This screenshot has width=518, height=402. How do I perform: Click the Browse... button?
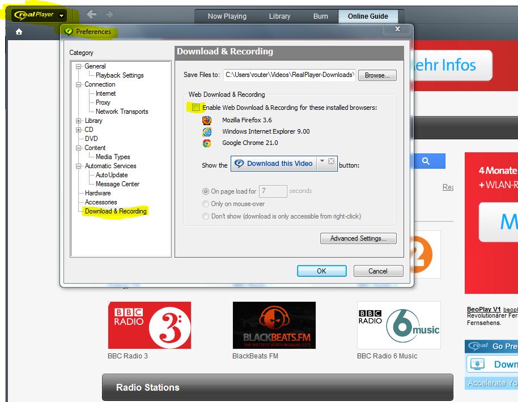(x=377, y=75)
